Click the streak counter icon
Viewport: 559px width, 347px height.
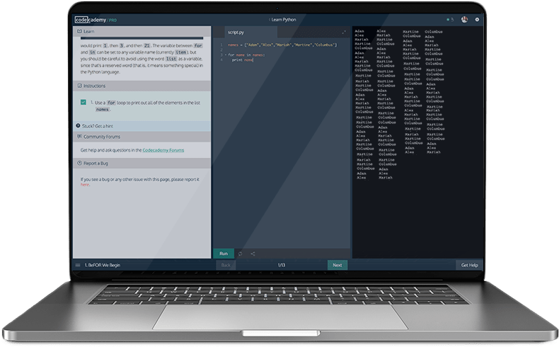point(449,20)
